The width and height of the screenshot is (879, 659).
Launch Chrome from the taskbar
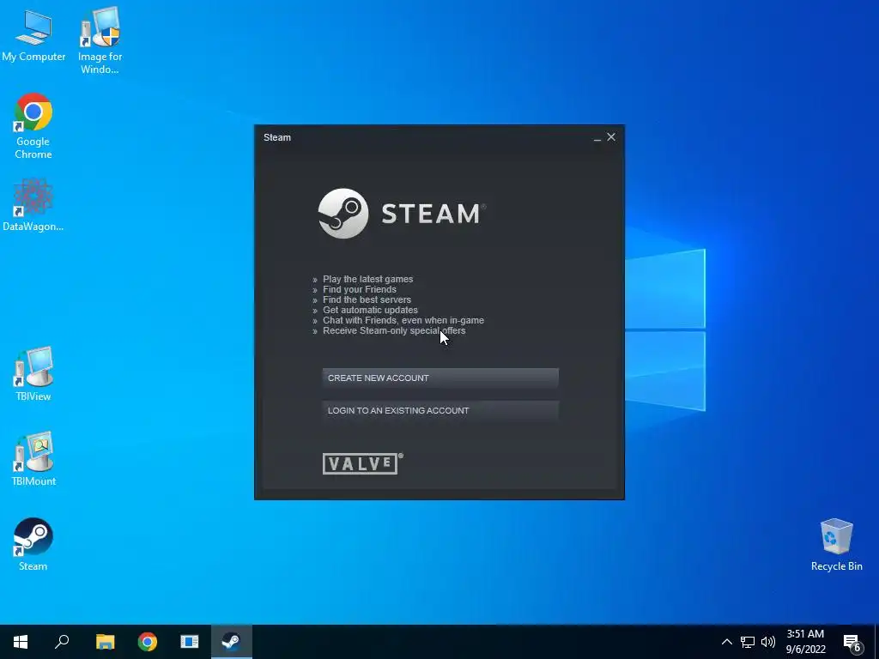[148, 642]
